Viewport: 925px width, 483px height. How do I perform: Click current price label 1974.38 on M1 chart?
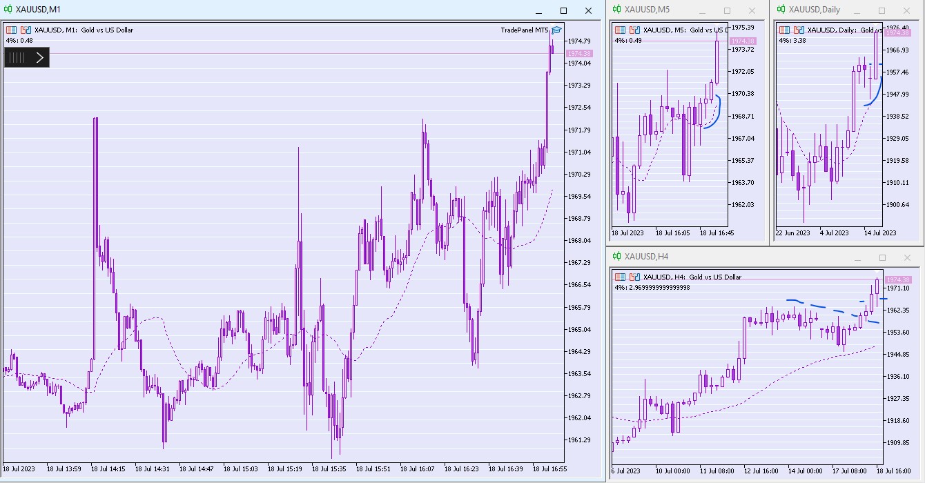point(578,53)
